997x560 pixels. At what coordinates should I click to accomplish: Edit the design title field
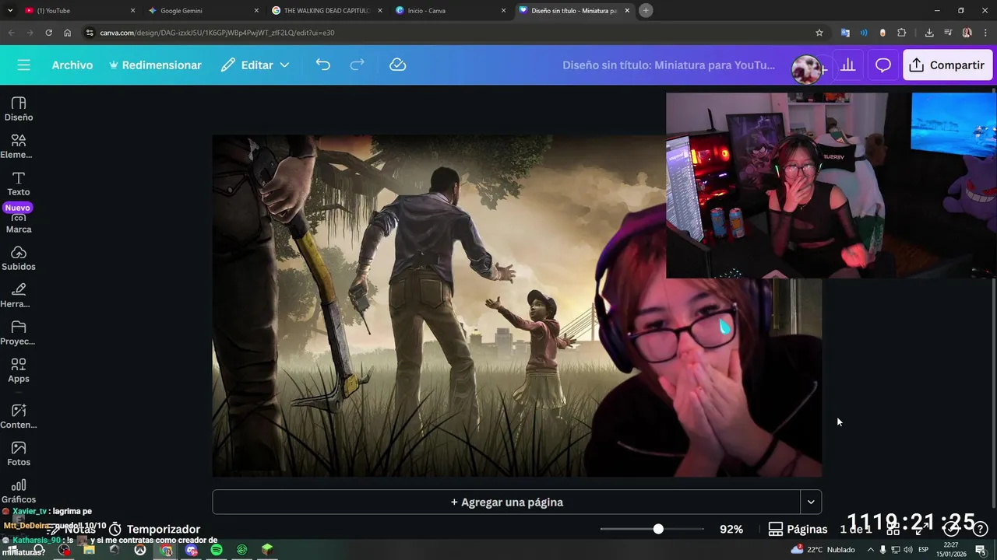(x=668, y=65)
